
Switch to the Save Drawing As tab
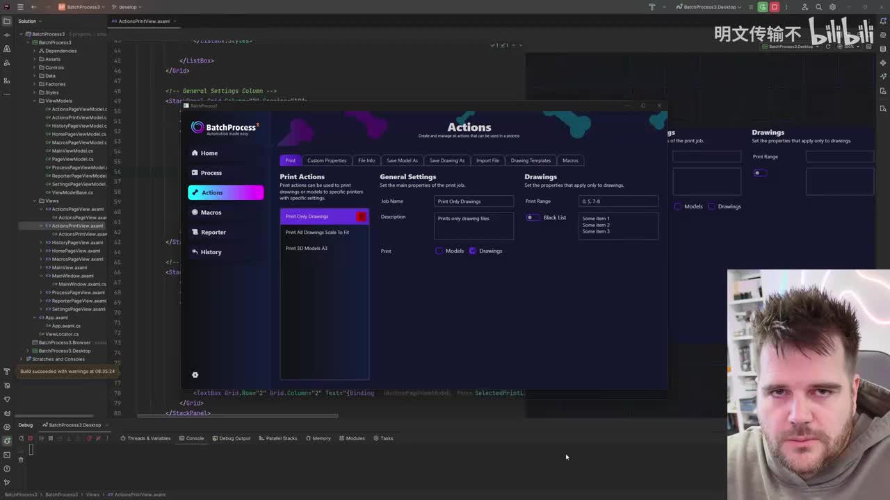[447, 160]
